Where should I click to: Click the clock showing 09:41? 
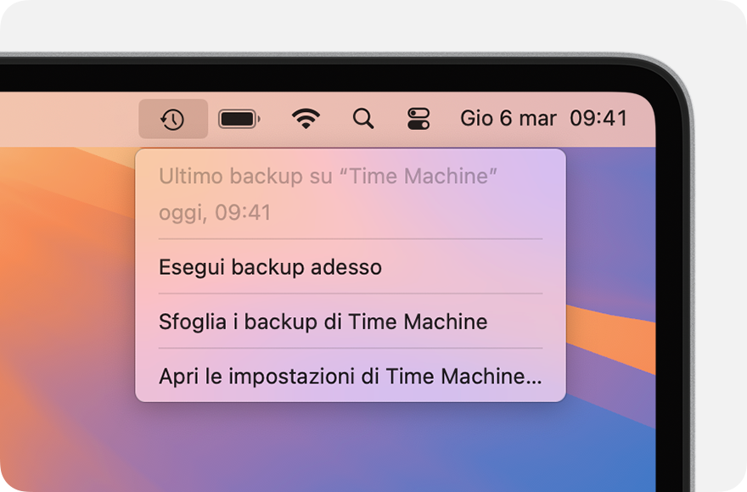[601, 118]
